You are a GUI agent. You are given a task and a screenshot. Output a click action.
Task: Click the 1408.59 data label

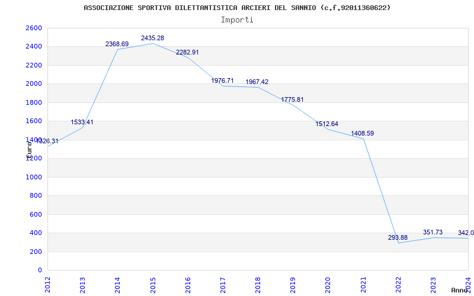pyautogui.click(x=363, y=134)
